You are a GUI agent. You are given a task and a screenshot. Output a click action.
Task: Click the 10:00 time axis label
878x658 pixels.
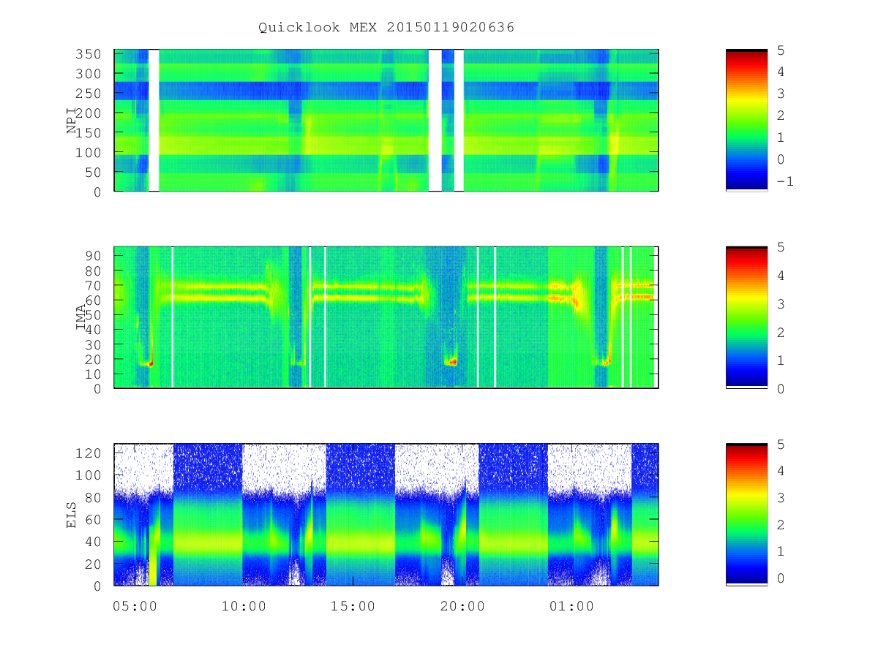[x=244, y=607]
